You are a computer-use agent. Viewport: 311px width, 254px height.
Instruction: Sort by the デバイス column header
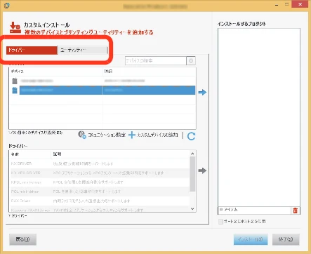pos(55,72)
